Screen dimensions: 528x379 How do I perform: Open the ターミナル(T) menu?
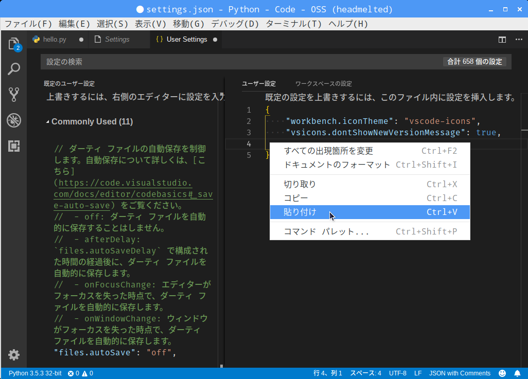(x=294, y=24)
